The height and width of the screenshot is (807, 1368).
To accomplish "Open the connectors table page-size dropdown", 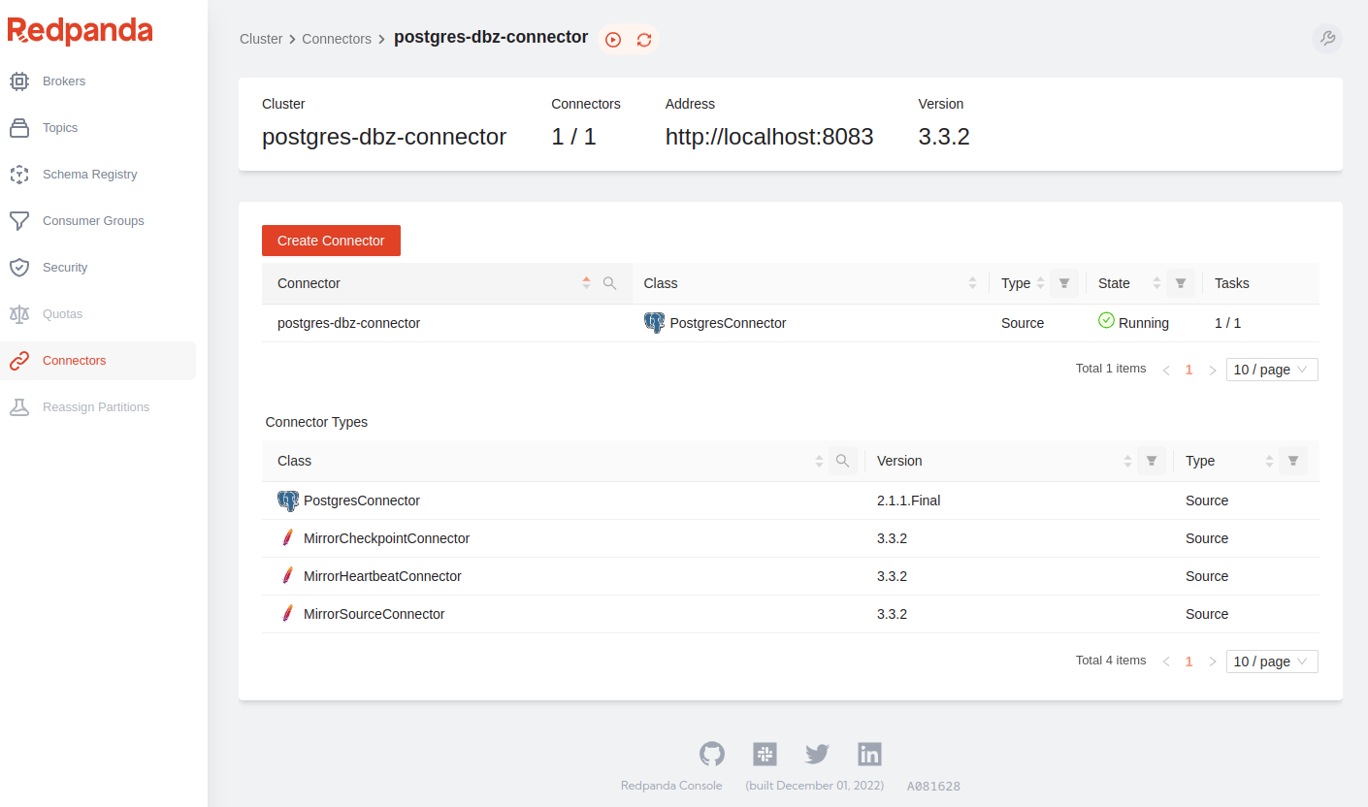I will coord(1272,370).
